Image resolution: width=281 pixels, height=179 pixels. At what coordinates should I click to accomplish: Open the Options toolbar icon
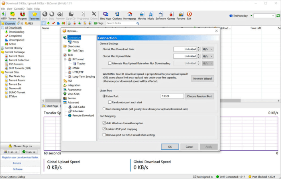point(117,16)
